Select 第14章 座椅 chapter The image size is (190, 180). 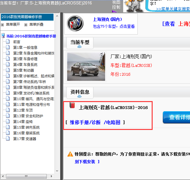click(23, 122)
